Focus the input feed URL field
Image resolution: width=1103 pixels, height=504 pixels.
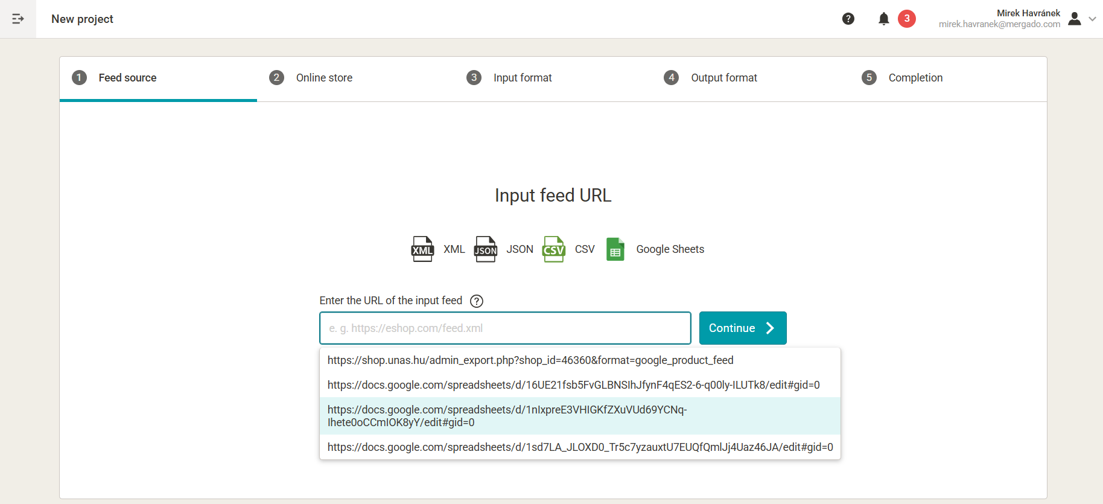[x=504, y=328]
